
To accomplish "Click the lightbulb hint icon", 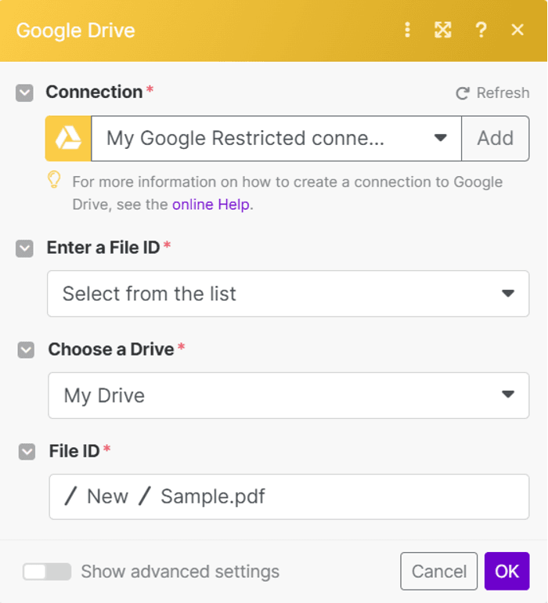I will point(54,181).
